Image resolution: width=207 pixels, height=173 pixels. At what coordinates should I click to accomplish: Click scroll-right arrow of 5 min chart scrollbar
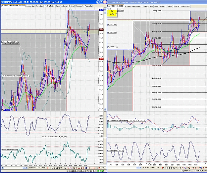coord(26,168)
